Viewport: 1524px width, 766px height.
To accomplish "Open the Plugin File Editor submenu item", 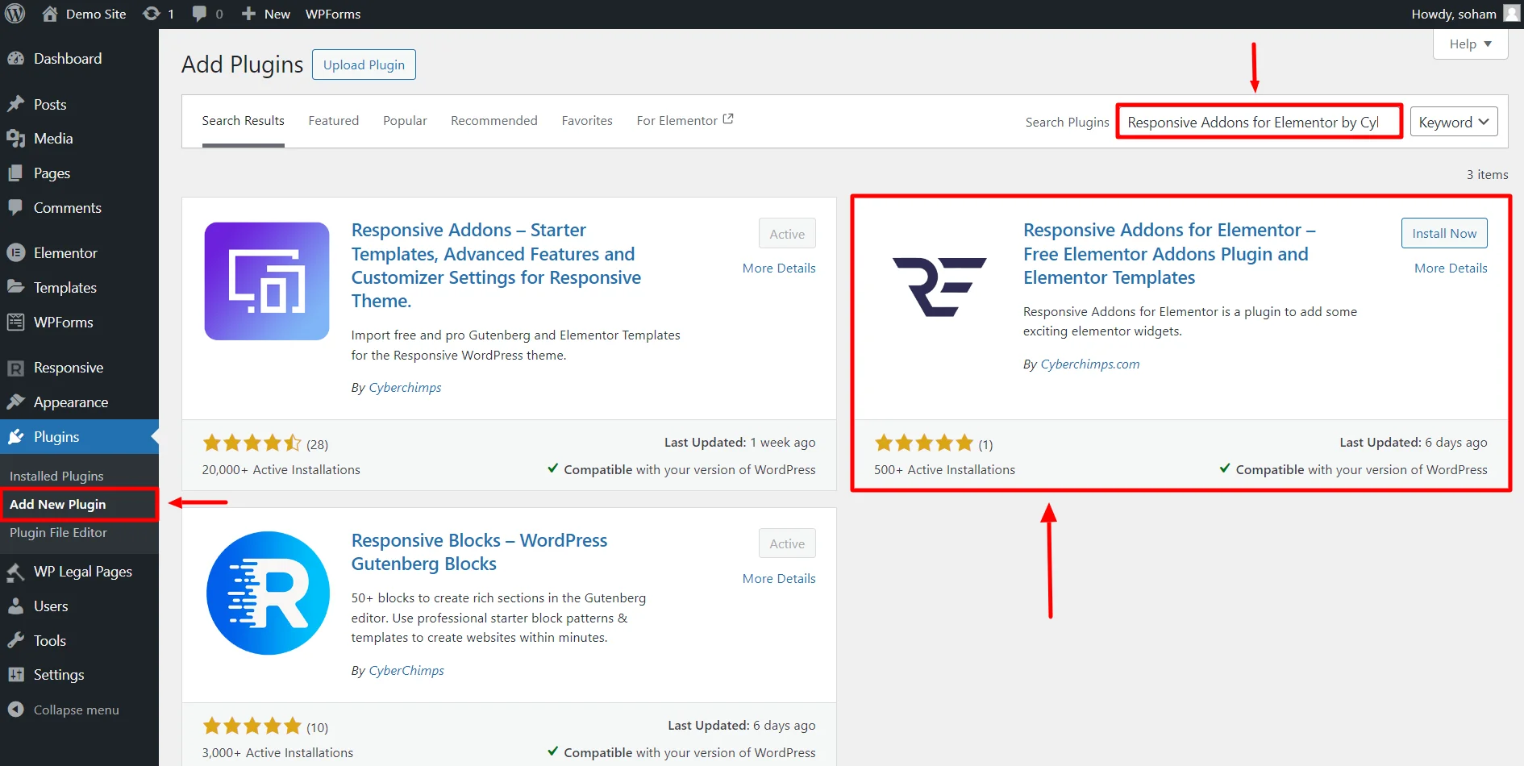I will pyautogui.click(x=58, y=533).
